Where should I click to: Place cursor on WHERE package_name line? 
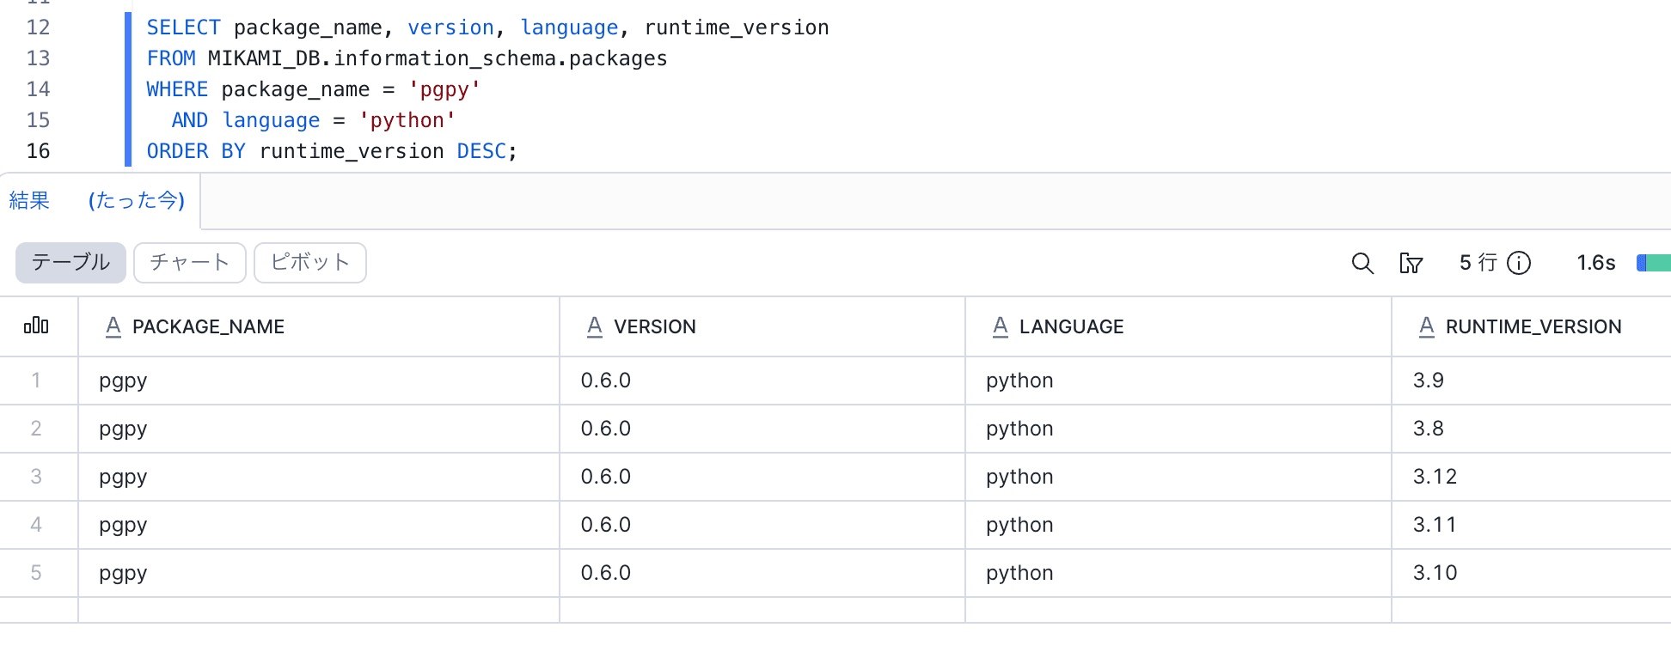tap(314, 89)
